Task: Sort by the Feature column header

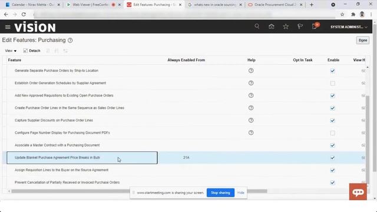Action: (x=15, y=60)
